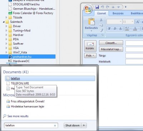Screen dimensions: 143x131
Task: Open the Beillesztés dropdown arrow
Action: (x=92, y=31)
